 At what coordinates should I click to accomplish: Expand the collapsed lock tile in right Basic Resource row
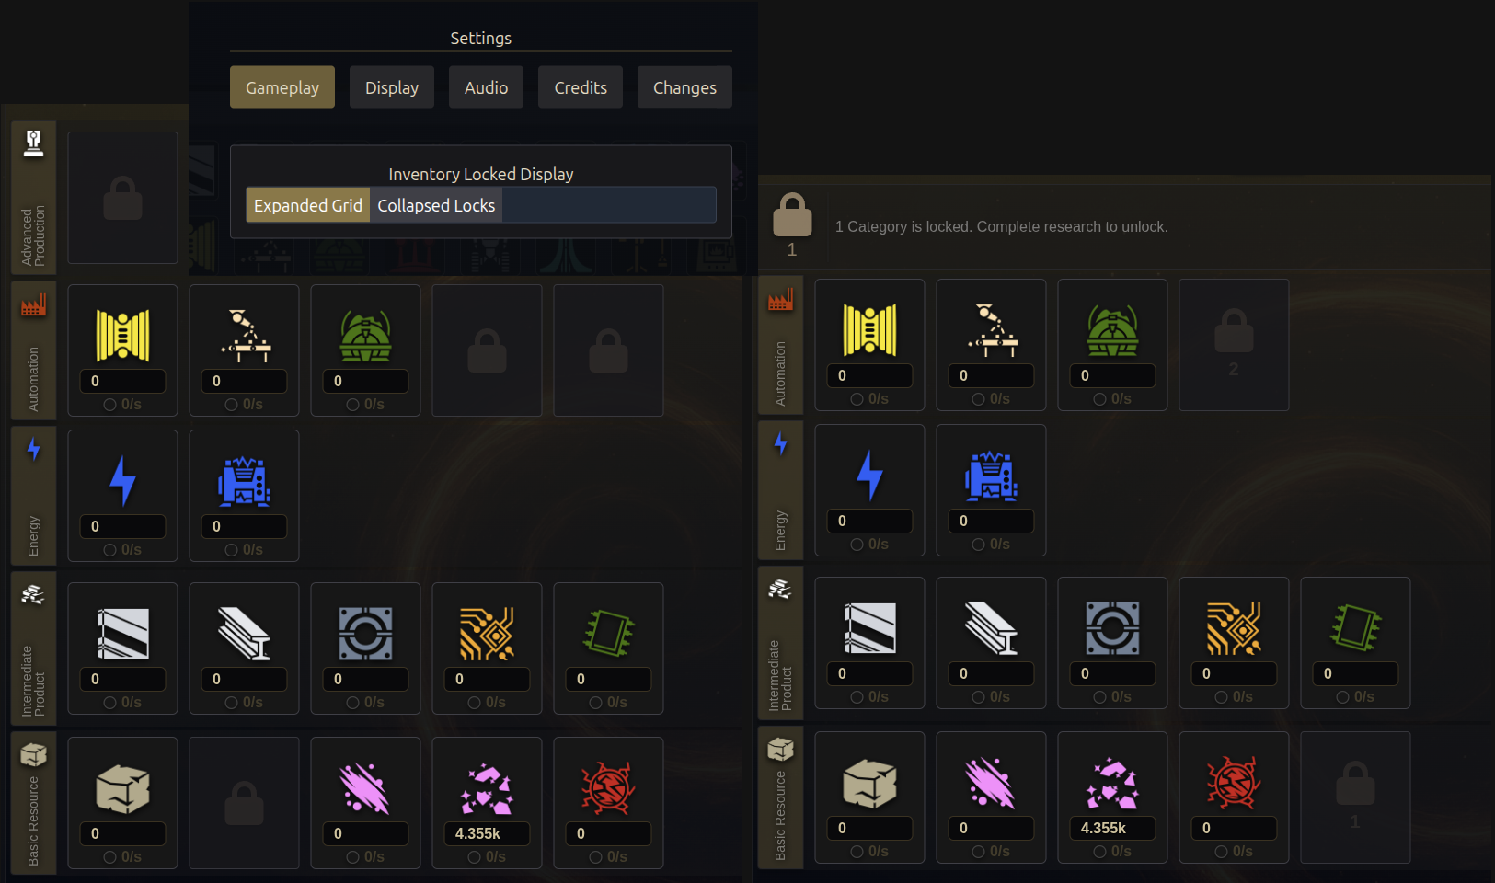click(1355, 797)
